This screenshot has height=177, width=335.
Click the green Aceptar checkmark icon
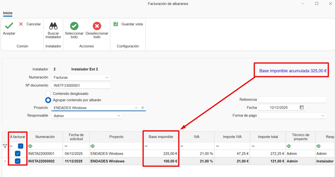tap(9, 25)
